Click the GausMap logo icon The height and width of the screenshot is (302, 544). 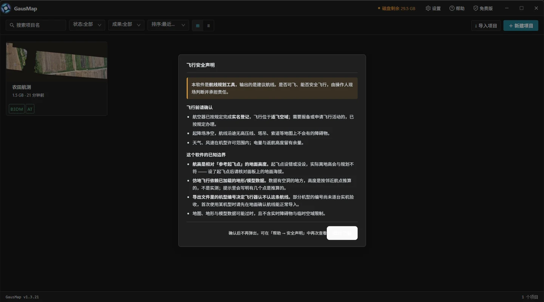(x=6, y=8)
